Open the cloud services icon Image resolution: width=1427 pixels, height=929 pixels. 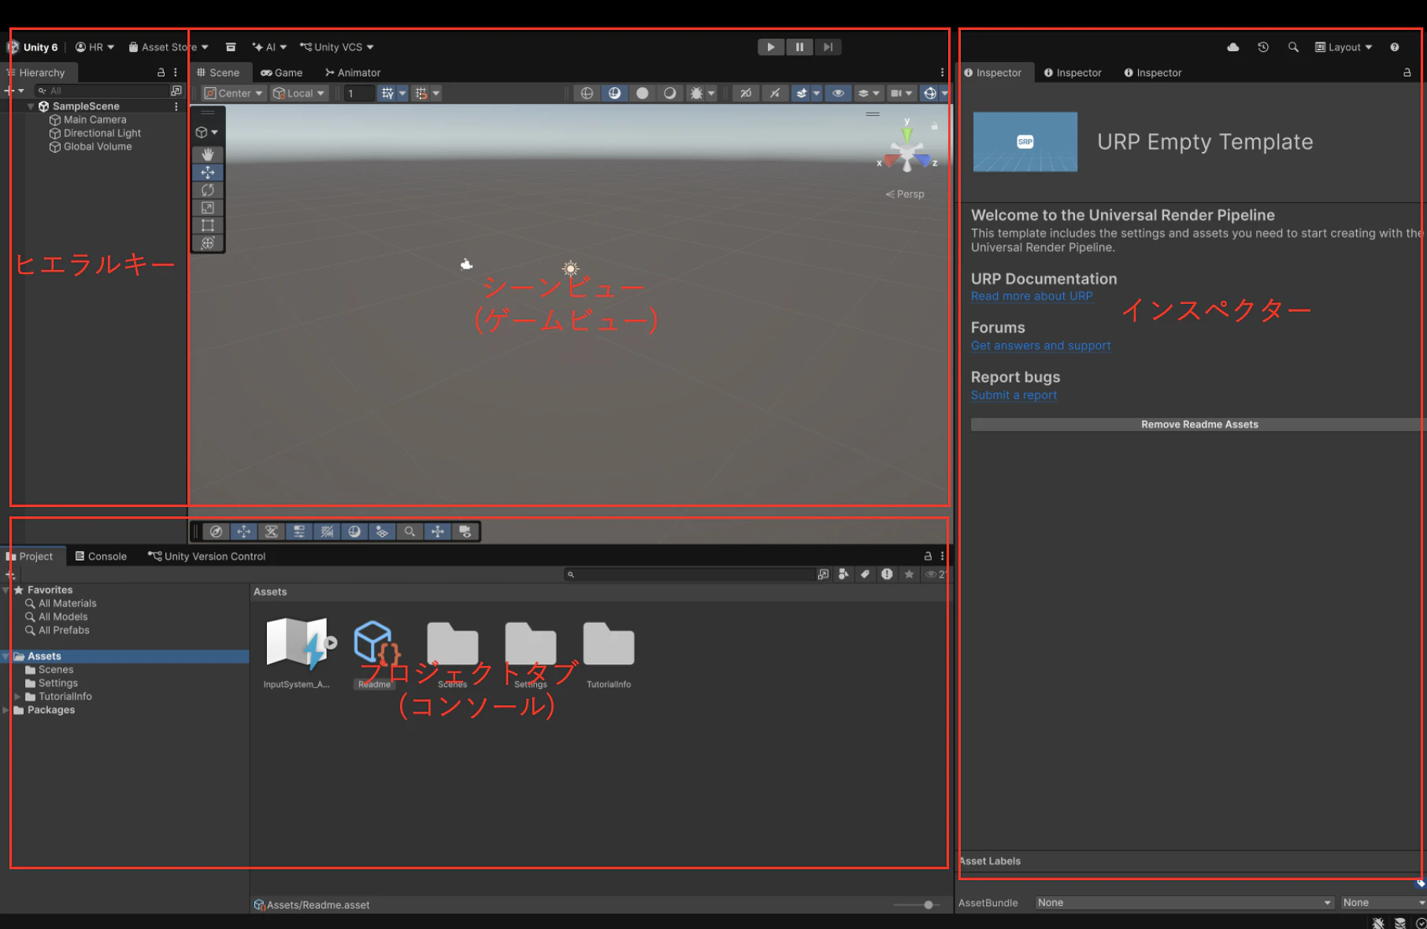tap(1233, 47)
